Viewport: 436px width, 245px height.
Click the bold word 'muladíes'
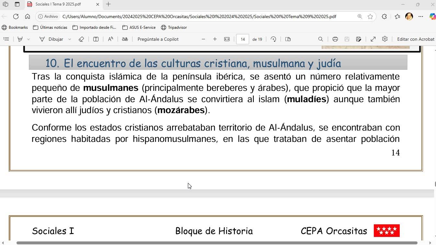[x=306, y=99]
